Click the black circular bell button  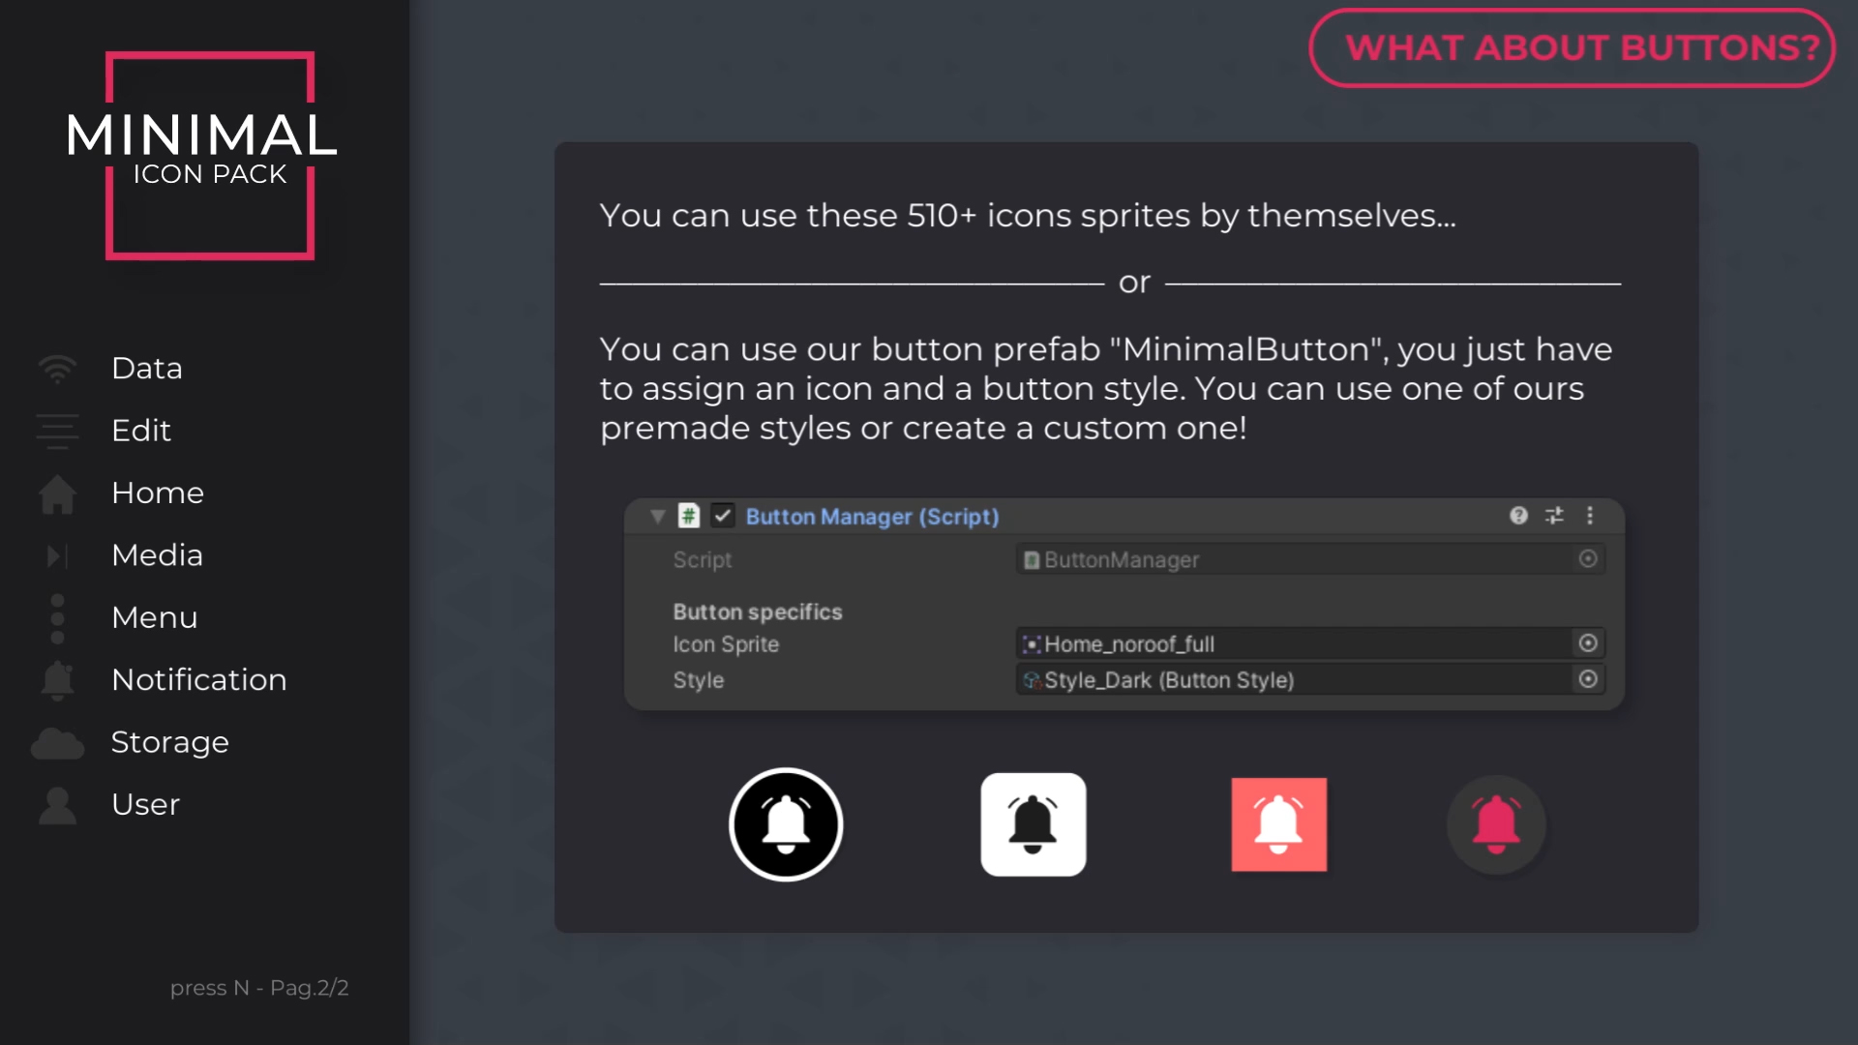click(786, 824)
